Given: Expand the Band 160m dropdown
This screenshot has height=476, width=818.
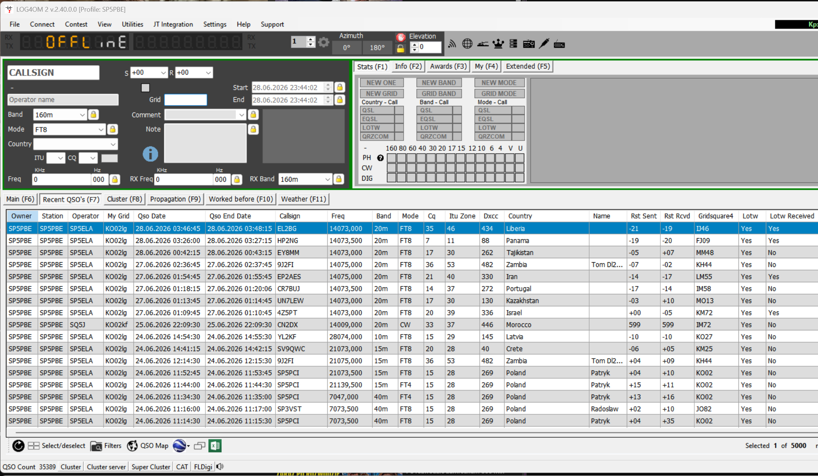Looking at the screenshot, I should click(82, 115).
